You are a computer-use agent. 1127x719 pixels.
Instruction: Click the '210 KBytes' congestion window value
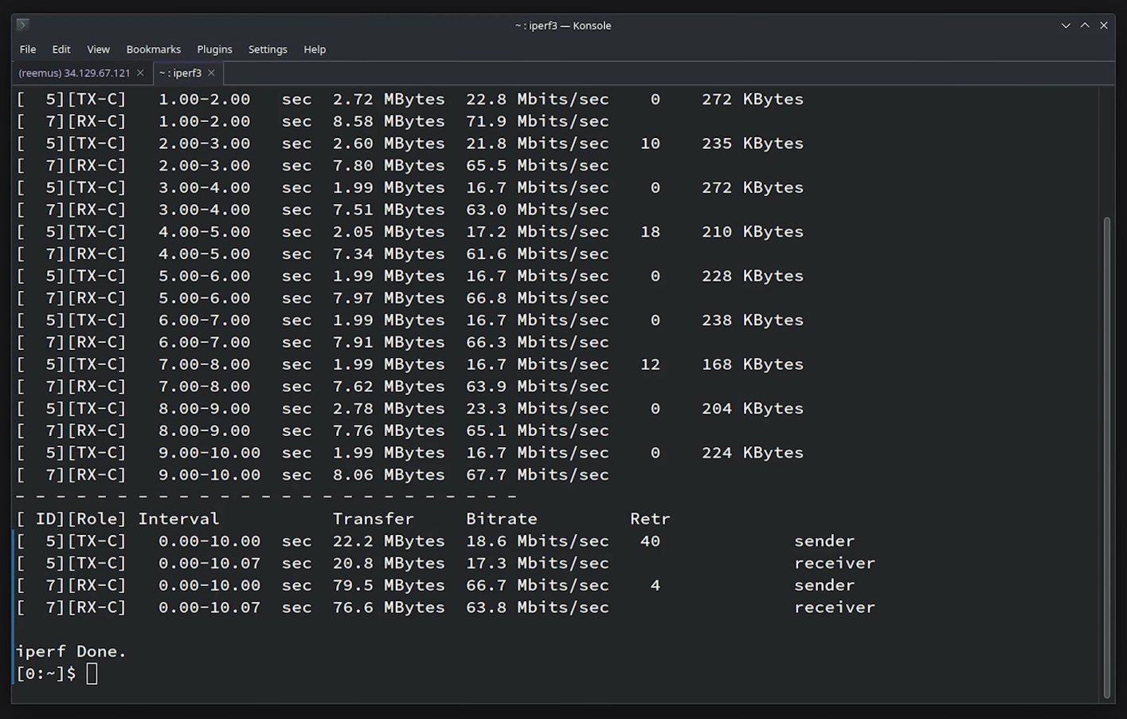(753, 232)
